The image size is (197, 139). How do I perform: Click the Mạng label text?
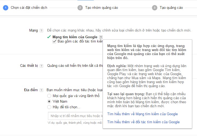coord(34,30)
